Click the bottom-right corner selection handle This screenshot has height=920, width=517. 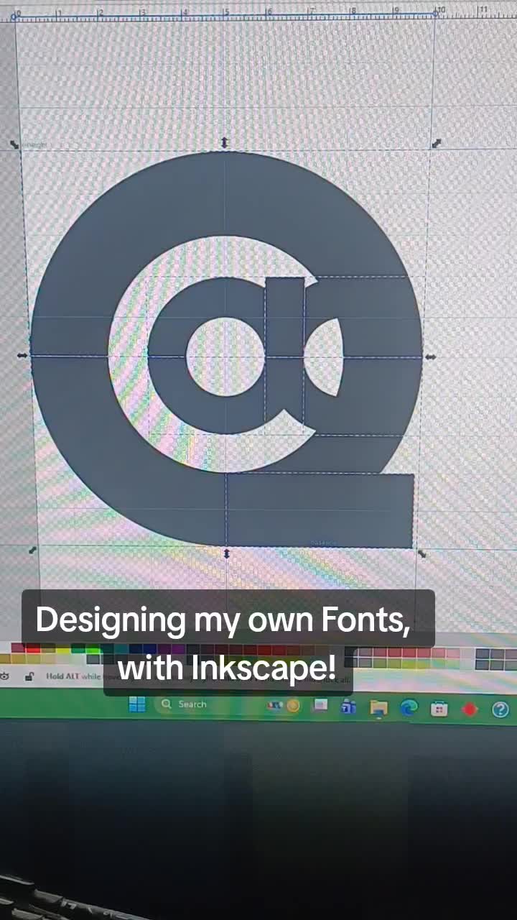[x=422, y=553]
